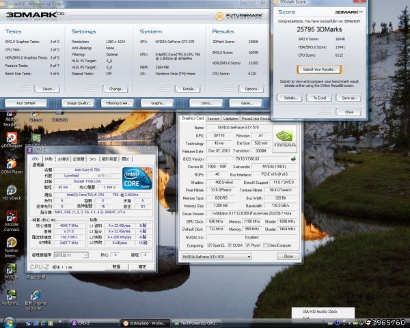Open the processor selection dropdown in CPU-Z
The height and width of the screenshot is (328, 410).
point(71,255)
